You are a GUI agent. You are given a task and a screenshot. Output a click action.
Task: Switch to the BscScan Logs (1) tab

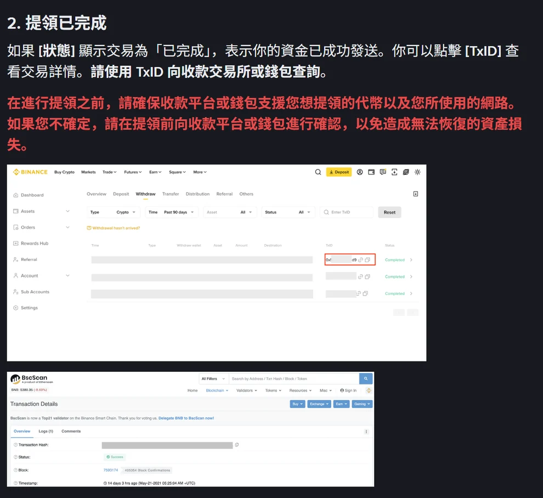(46, 431)
